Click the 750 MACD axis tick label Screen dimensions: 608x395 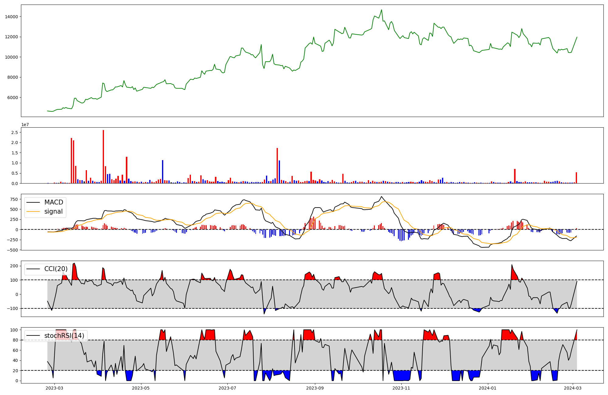(14, 199)
